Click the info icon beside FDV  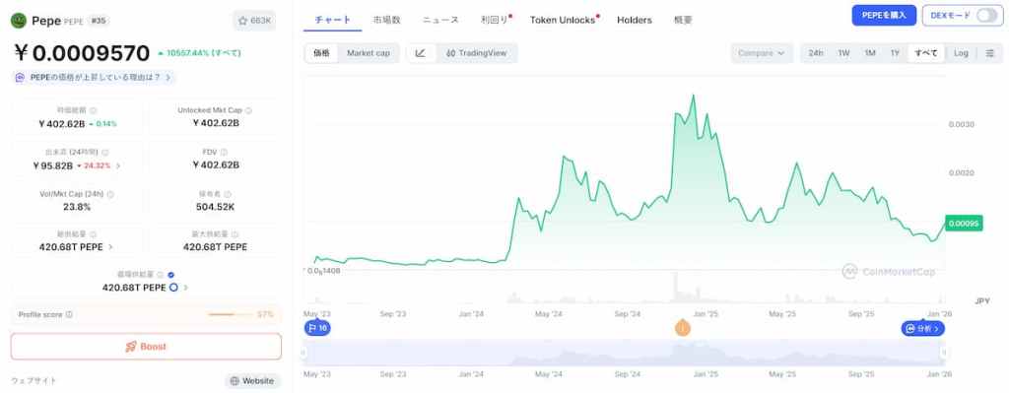point(224,153)
